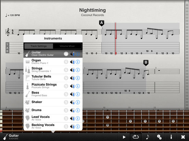The image size is (189, 141).
Task: Open the info icon in bottom toolbar
Action: (171, 137)
